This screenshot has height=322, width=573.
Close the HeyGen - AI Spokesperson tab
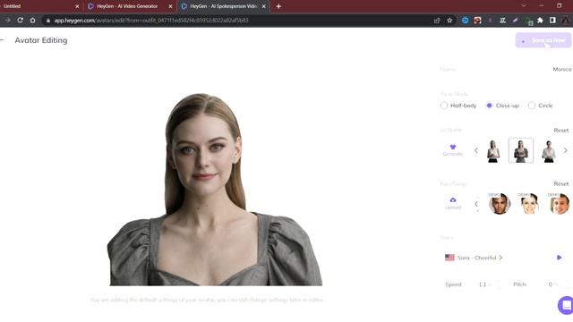(x=264, y=6)
